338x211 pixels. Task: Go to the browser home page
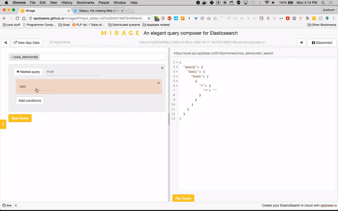coord(24,18)
